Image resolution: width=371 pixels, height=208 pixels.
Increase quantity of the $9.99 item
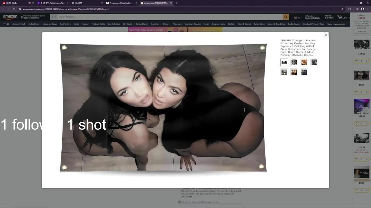pyautogui.click(x=367, y=92)
